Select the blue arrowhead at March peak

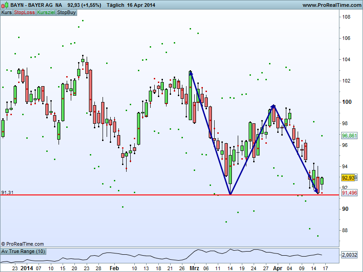[x=191, y=73]
